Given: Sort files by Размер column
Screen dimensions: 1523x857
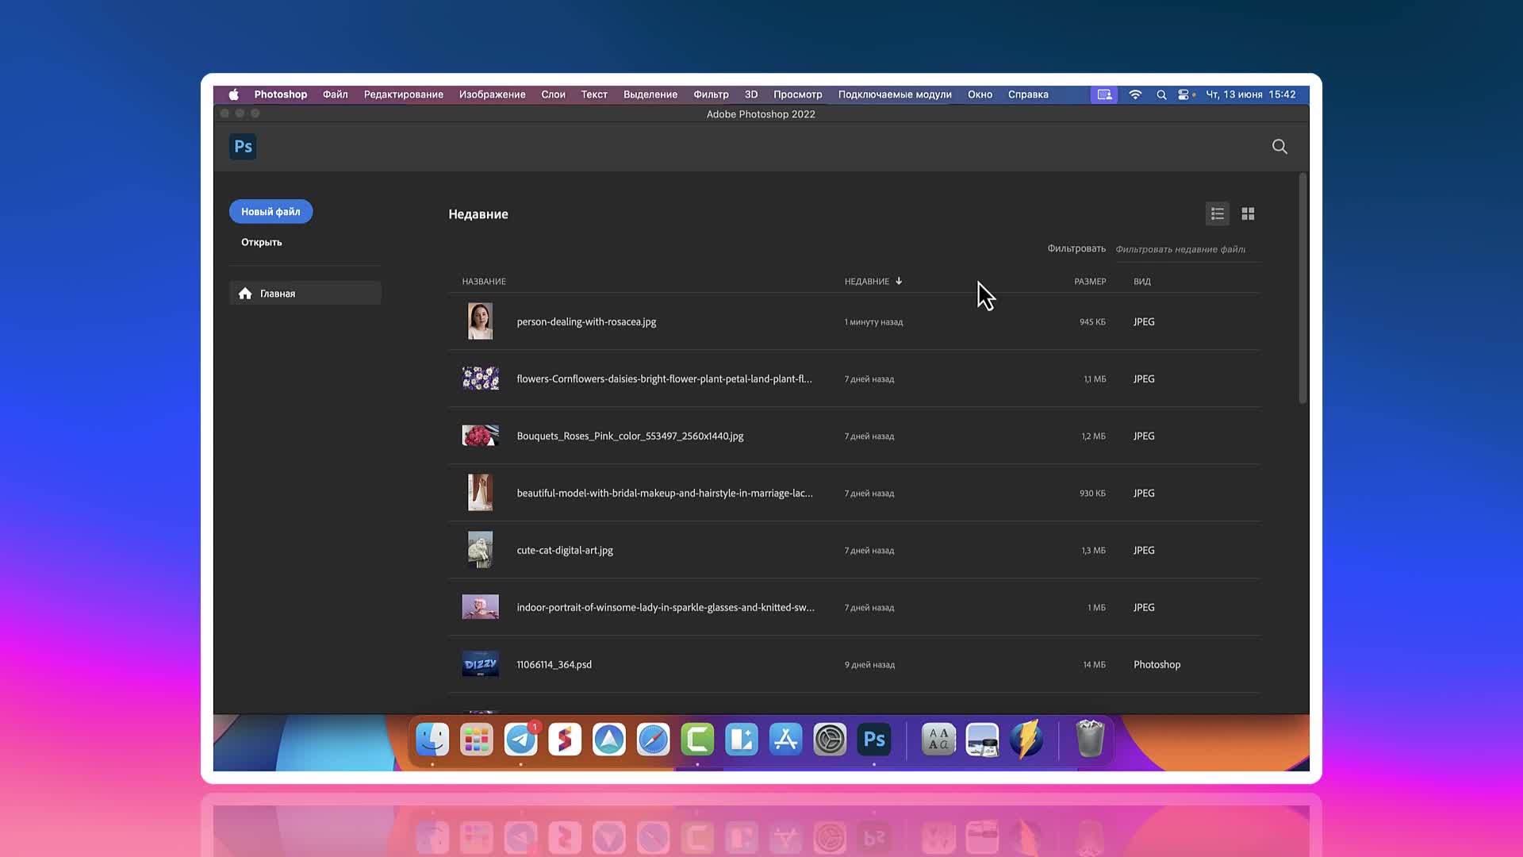Looking at the screenshot, I should (x=1090, y=282).
